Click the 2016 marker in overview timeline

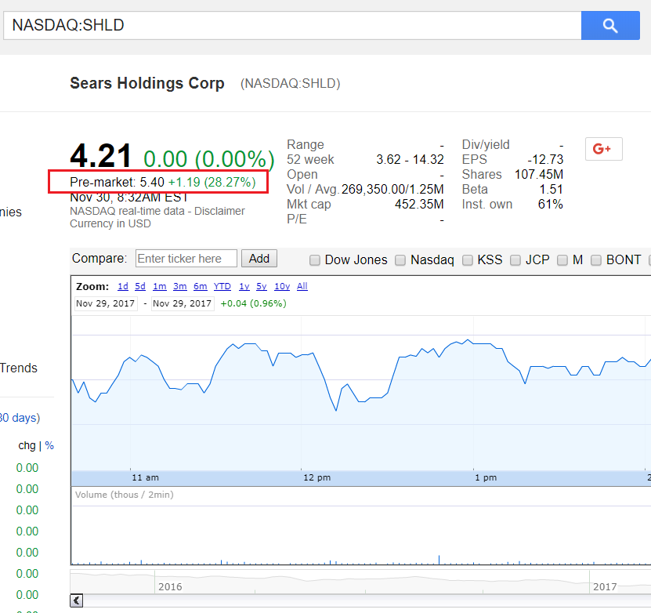170,587
